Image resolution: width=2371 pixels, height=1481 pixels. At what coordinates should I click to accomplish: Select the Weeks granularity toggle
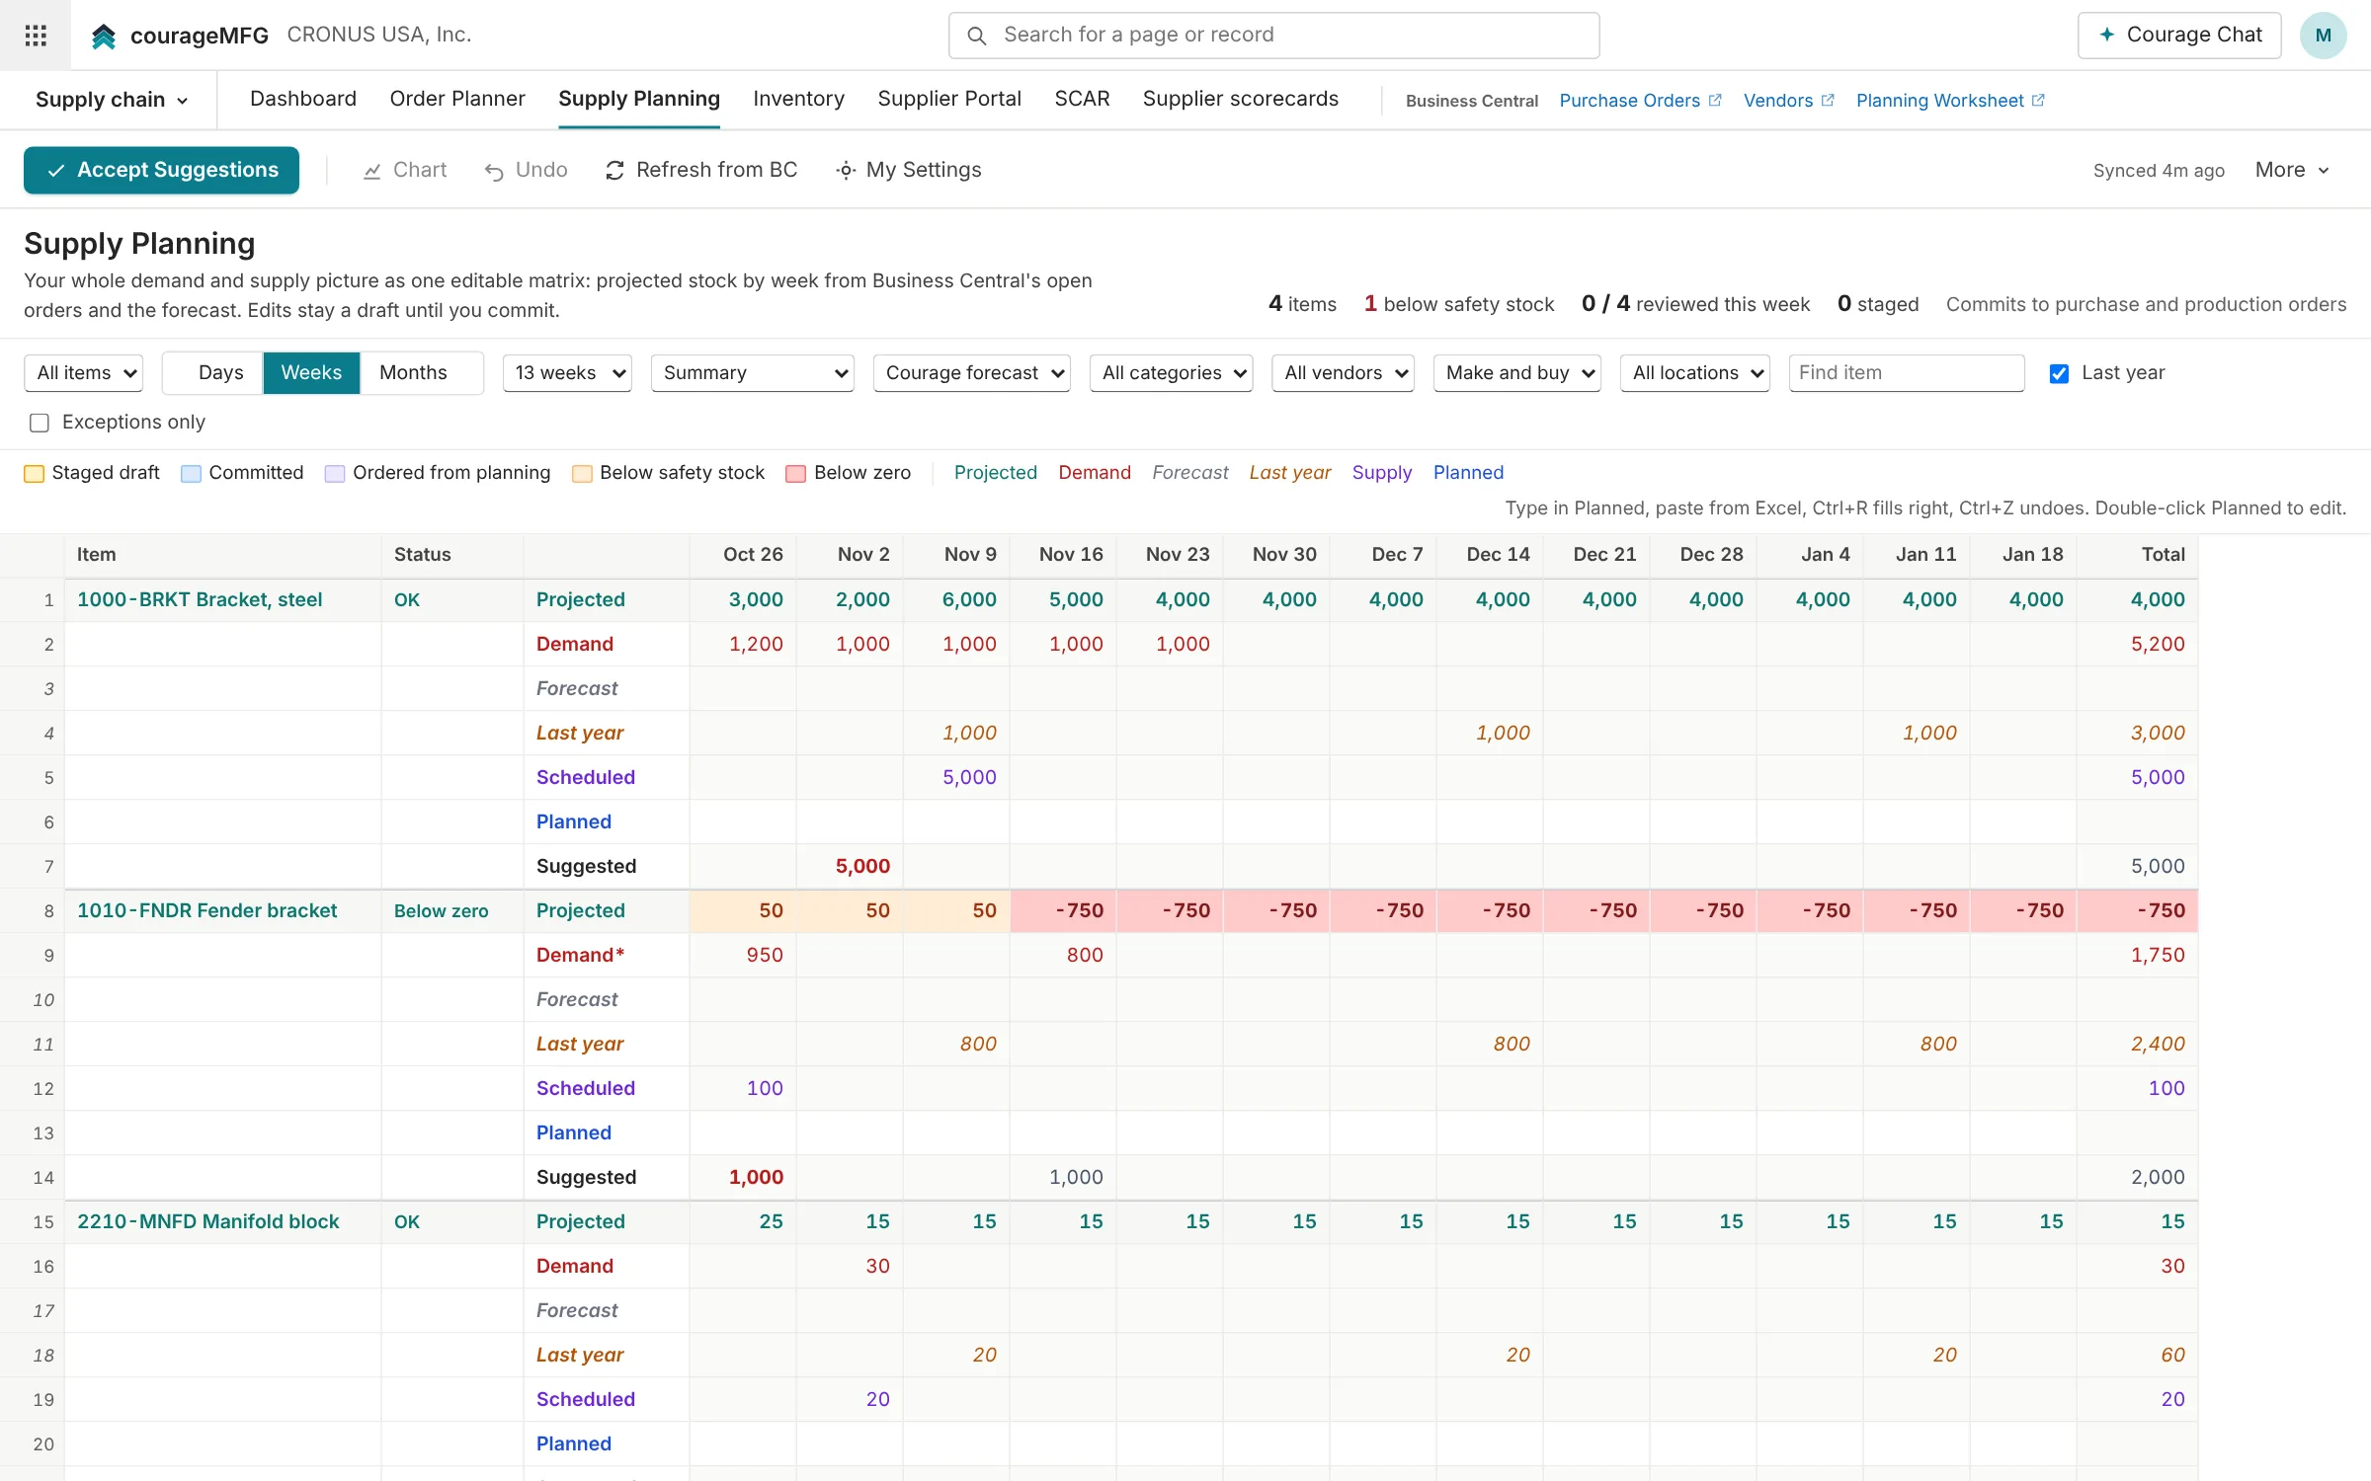(311, 373)
